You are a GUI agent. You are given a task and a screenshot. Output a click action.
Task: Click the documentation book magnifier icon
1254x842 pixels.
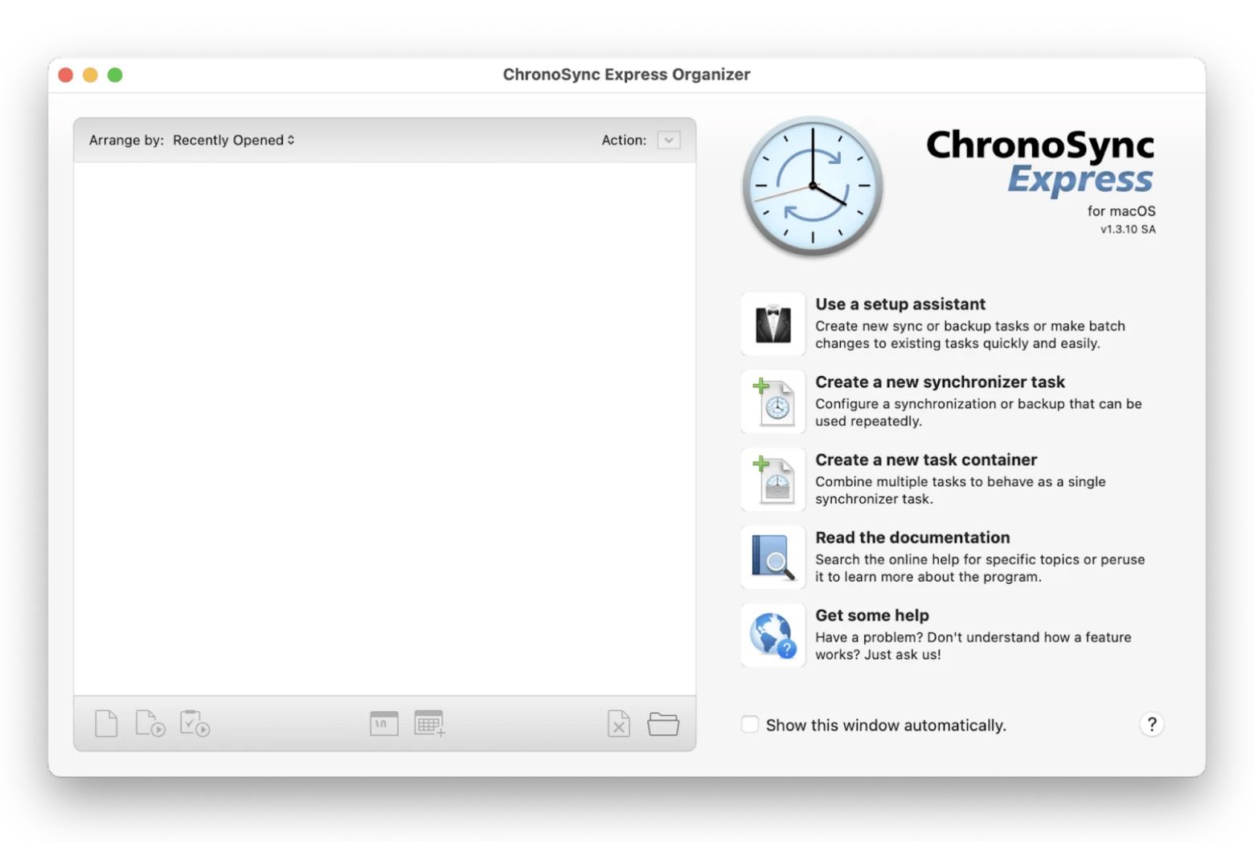(x=773, y=558)
